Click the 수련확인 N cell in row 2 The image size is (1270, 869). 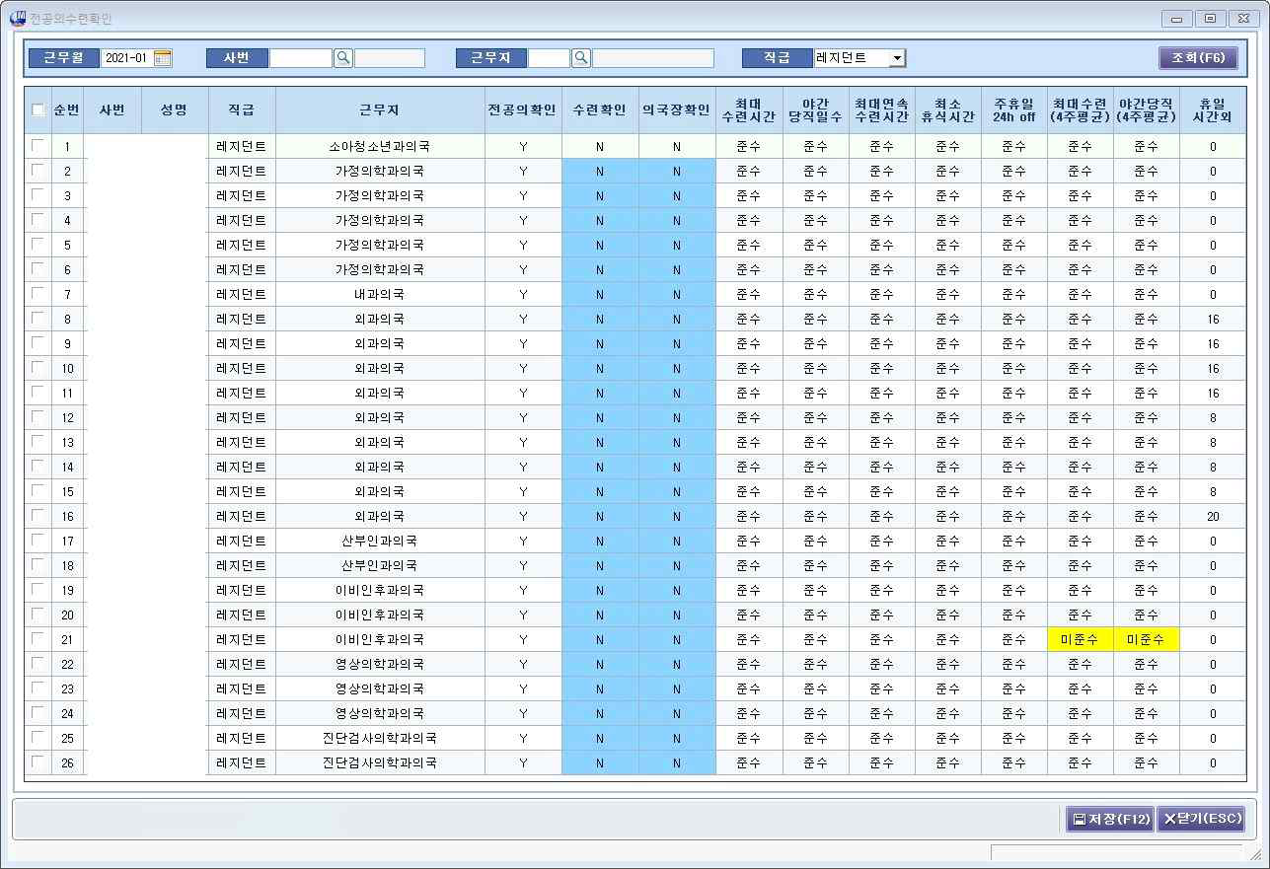600,171
